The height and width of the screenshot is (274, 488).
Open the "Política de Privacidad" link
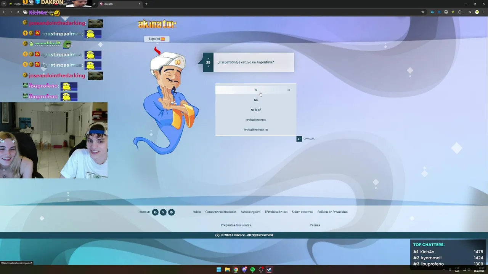click(332, 212)
